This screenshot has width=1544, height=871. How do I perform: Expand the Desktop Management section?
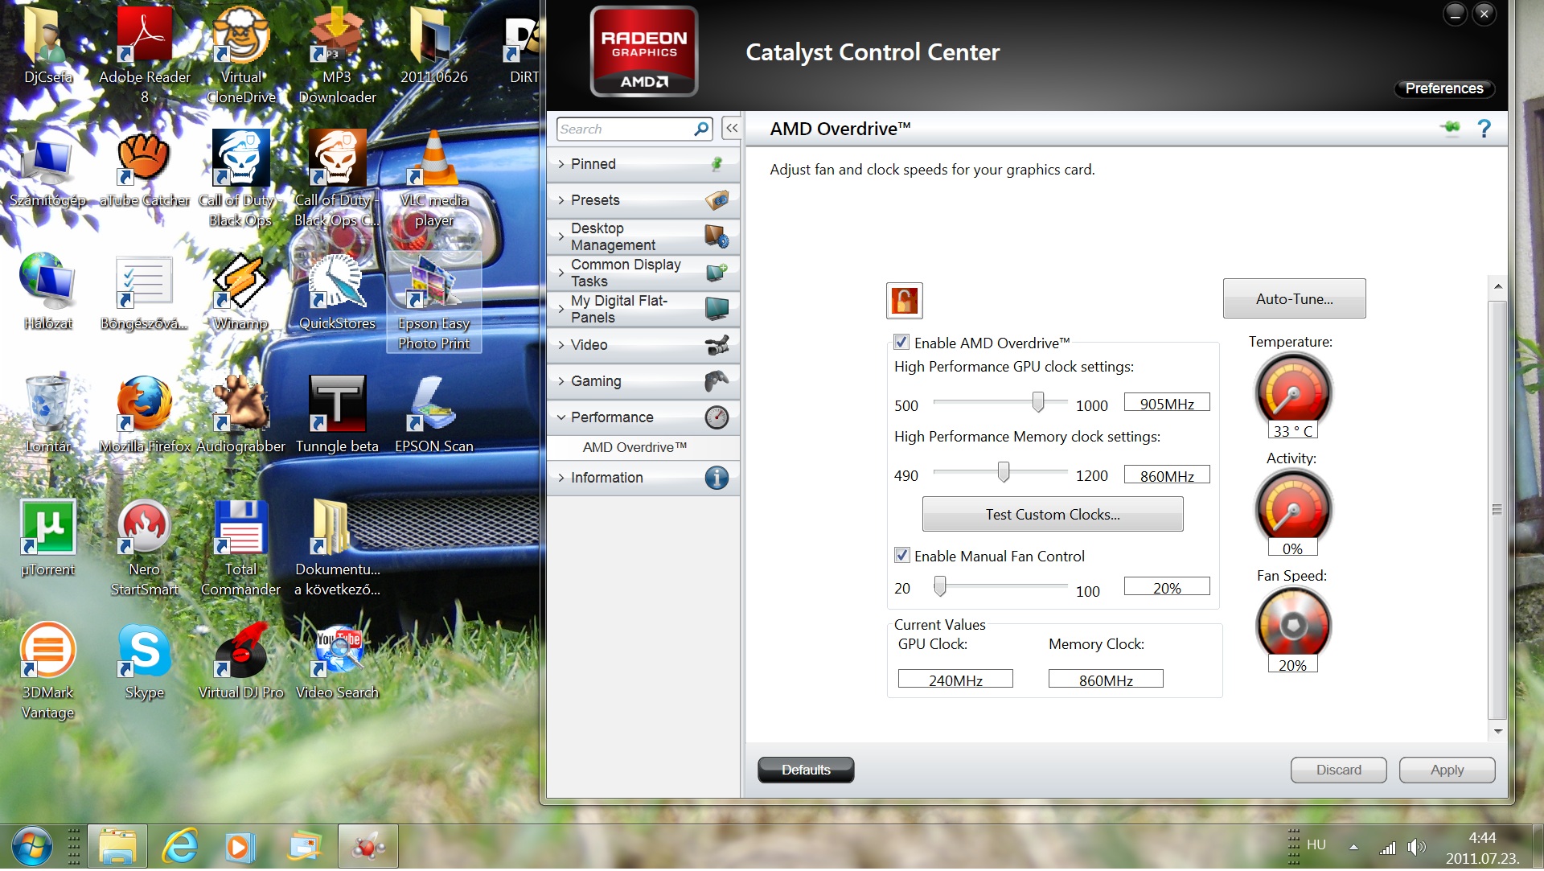point(643,236)
